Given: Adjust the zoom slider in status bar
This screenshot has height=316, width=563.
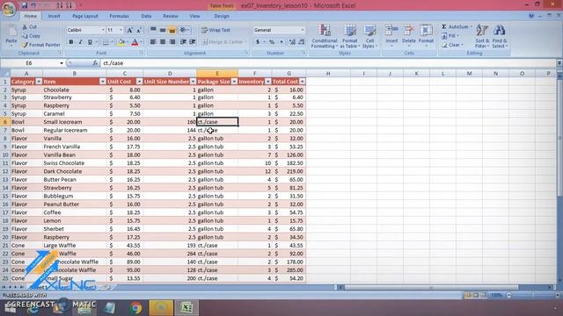Looking at the screenshot, I should (533, 295).
